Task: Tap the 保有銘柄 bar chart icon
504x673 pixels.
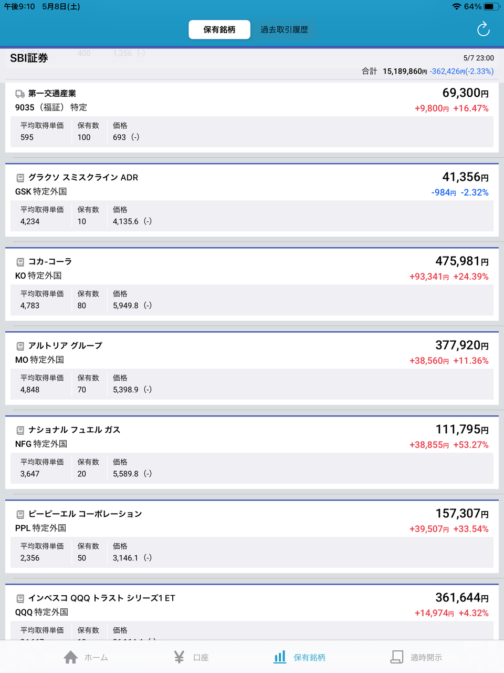Action: pos(280,657)
